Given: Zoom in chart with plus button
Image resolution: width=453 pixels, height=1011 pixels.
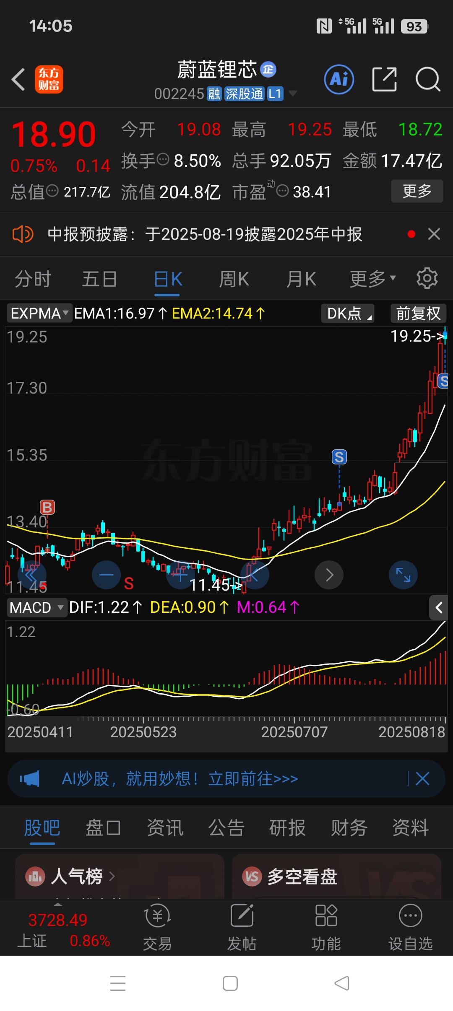Looking at the screenshot, I should 180,575.
